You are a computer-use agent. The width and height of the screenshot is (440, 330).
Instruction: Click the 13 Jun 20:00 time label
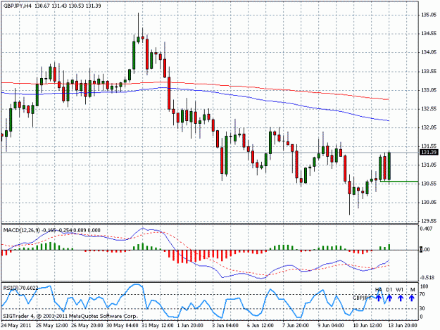(403, 326)
